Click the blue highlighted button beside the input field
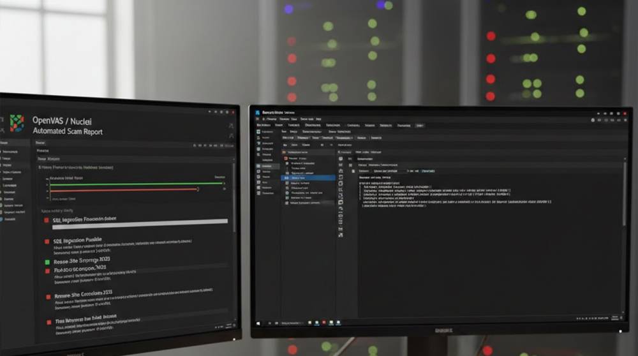Viewport: 638px width, 356px height. point(427,171)
